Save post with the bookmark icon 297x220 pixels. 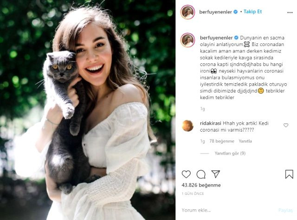[x=289, y=174]
